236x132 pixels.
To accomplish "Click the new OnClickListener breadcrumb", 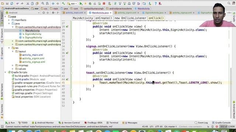I will 130,18.
